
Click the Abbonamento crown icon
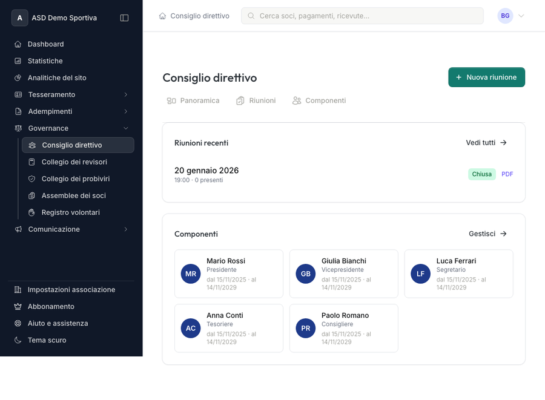point(18,307)
